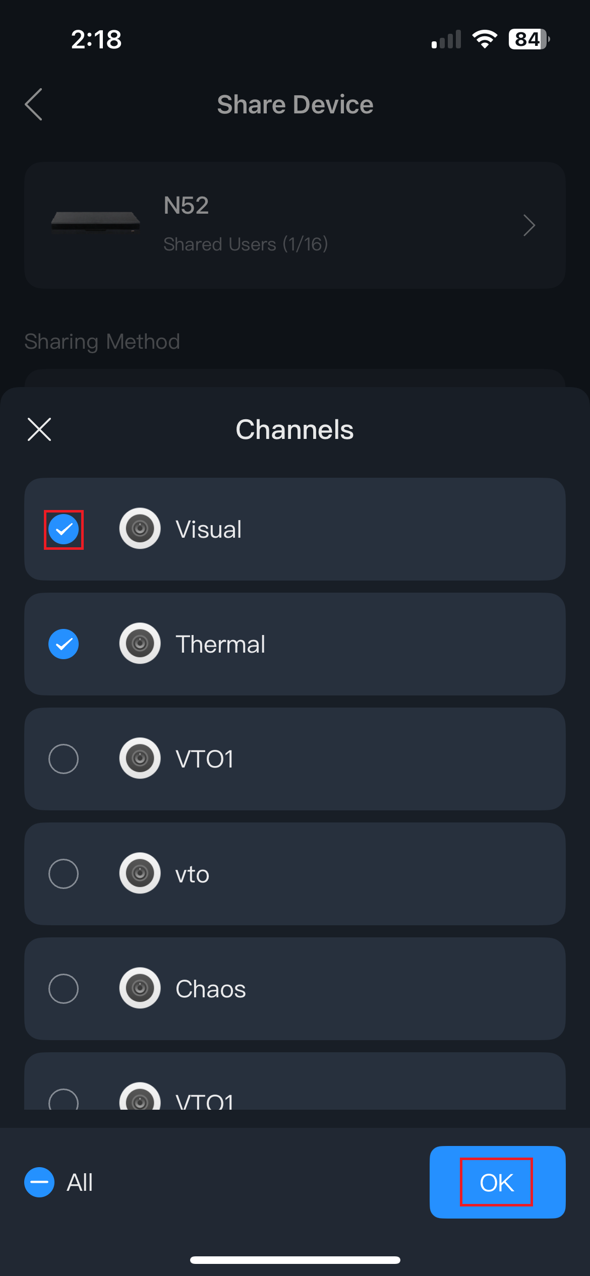Click the N52 device thumbnail image
590x1276 pixels.
pos(96,222)
